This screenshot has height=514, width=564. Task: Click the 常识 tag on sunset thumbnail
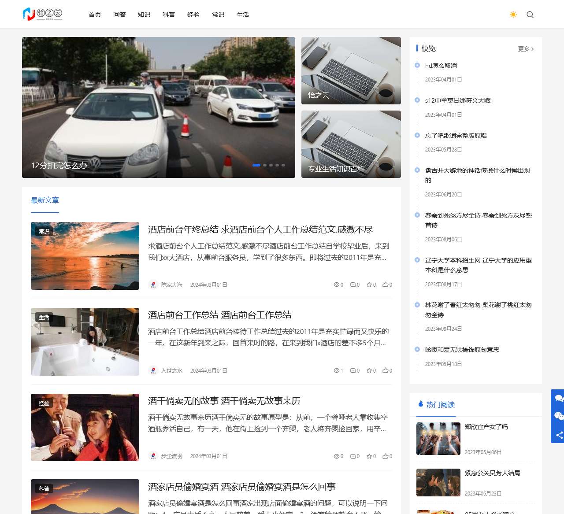tap(44, 231)
